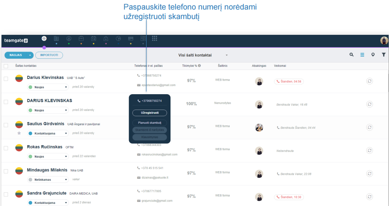The width and height of the screenshot is (389, 206).
Task: Open the people contacts icon in navigation
Action: [69, 38]
